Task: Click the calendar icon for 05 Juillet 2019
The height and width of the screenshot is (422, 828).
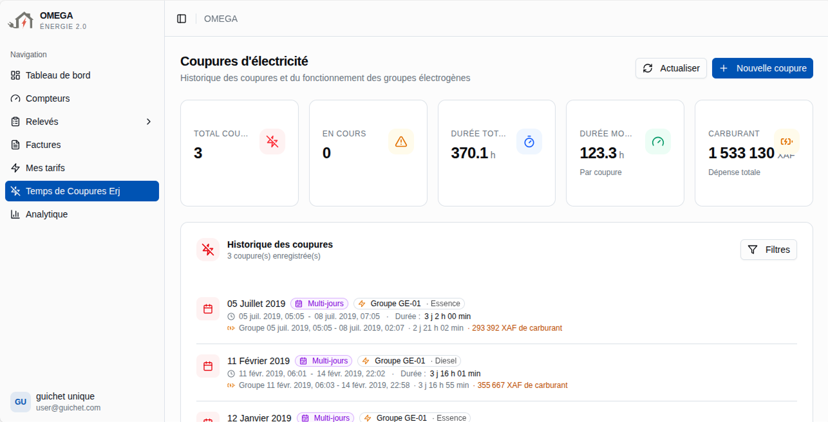Action: pos(208,309)
